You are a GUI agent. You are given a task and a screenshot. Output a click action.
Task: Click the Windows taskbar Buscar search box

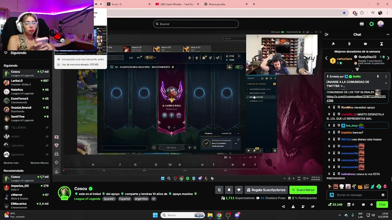point(183,215)
